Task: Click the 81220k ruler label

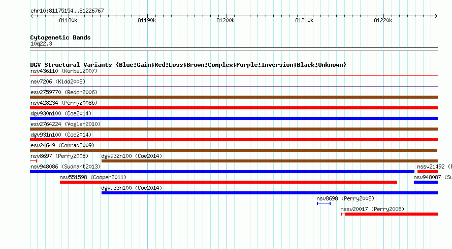Action: point(383,20)
